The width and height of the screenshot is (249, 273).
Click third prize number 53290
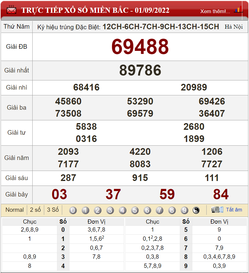click(x=140, y=101)
